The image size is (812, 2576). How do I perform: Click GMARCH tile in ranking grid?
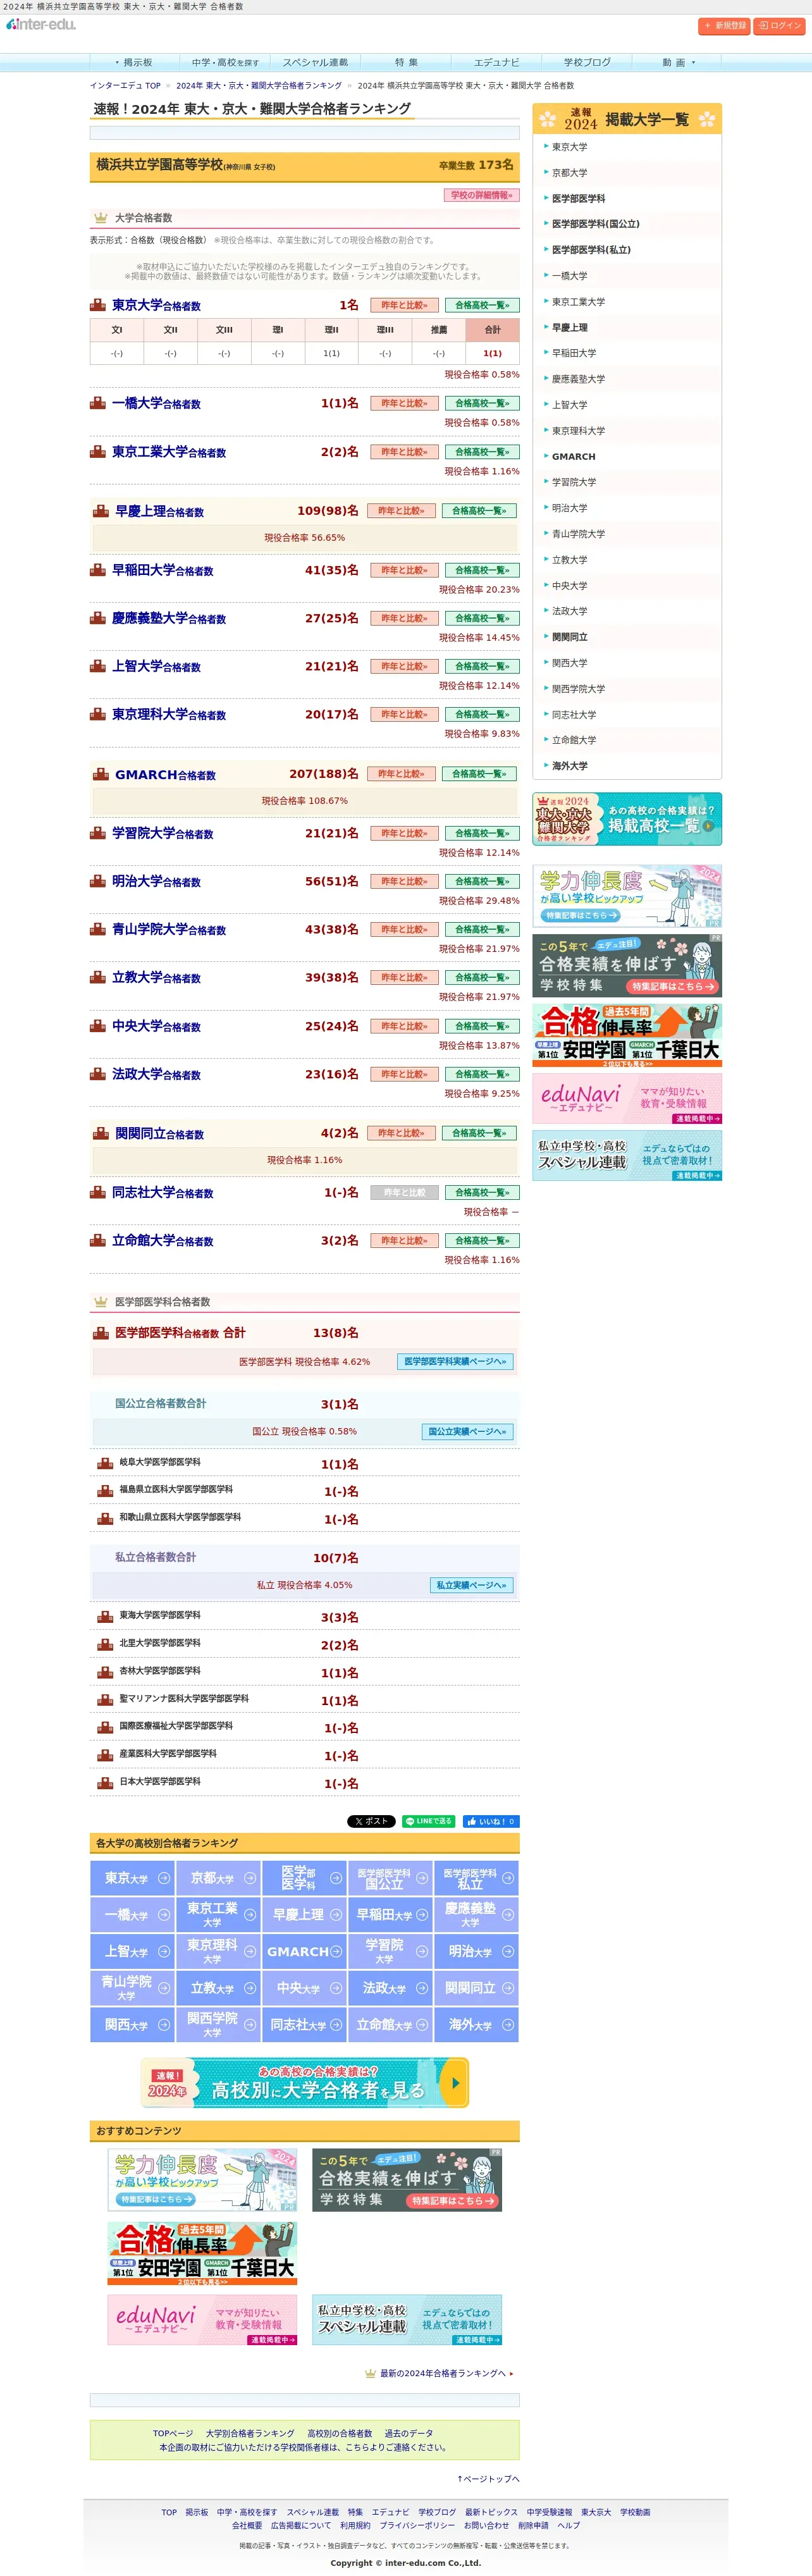coord(304,1951)
